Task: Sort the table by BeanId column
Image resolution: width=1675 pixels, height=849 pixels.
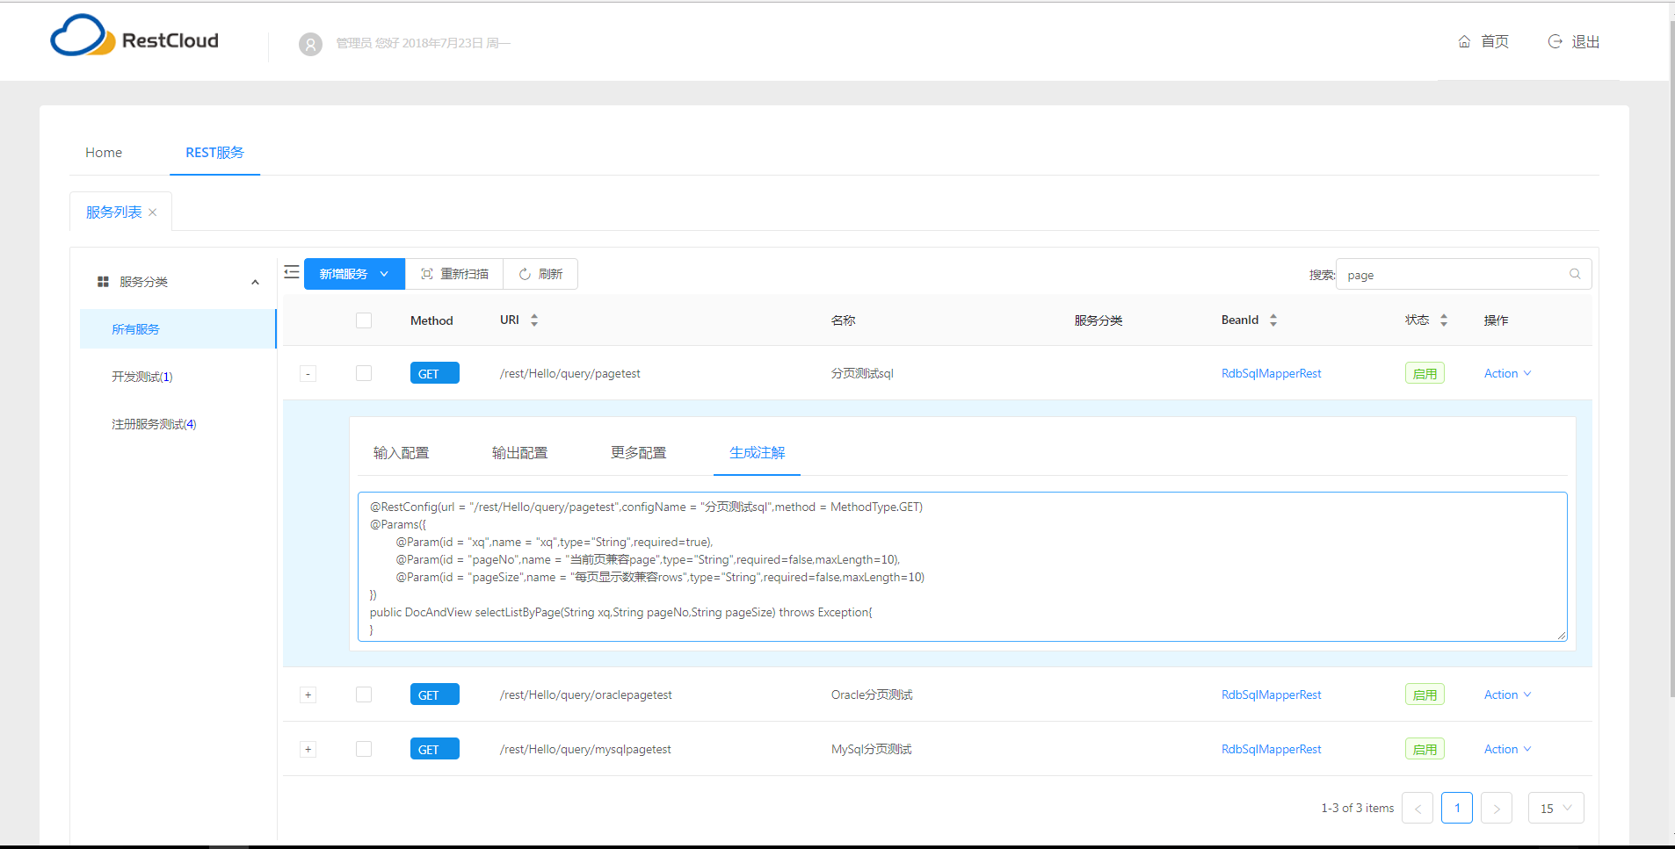Action: point(1273,320)
